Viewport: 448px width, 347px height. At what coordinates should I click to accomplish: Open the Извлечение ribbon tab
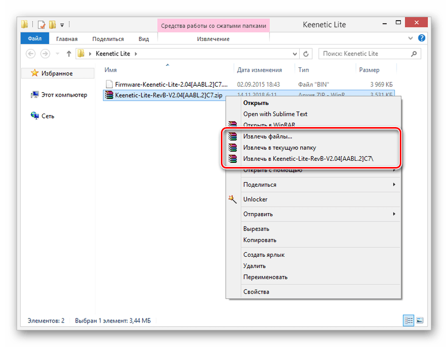(x=213, y=39)
